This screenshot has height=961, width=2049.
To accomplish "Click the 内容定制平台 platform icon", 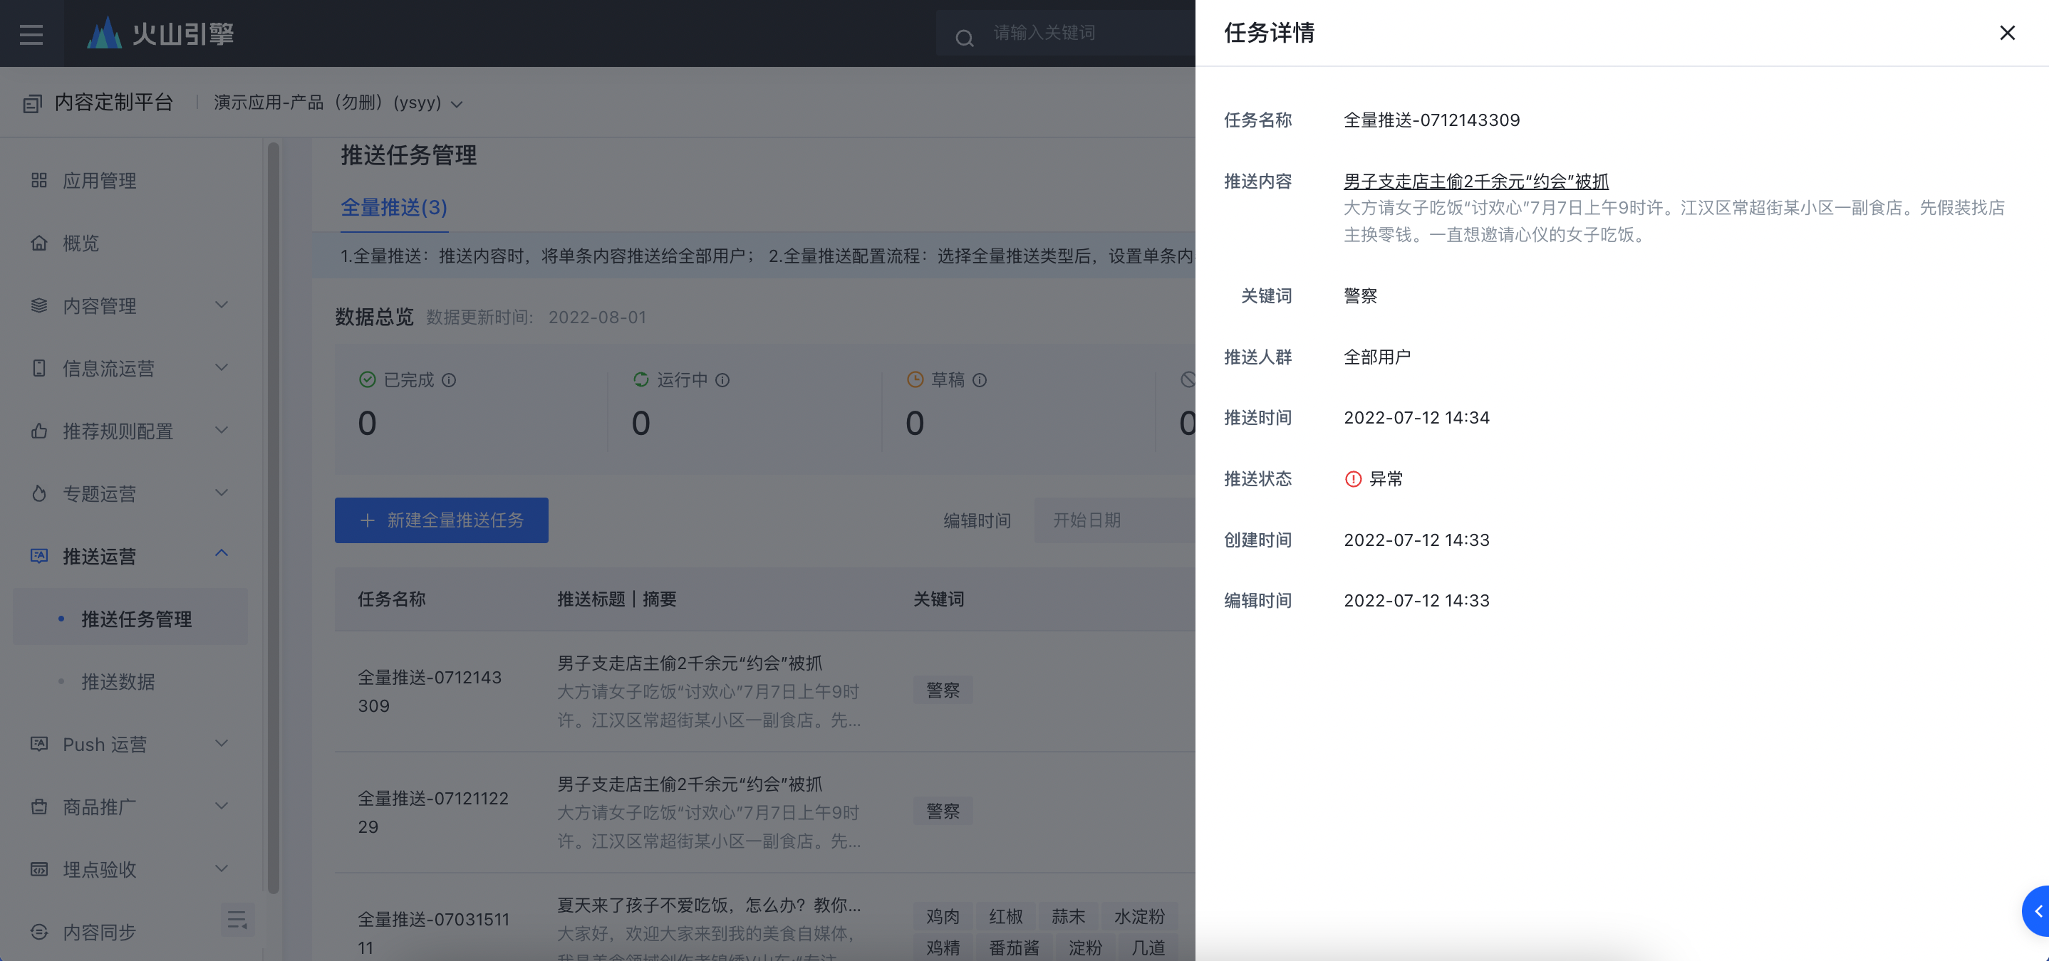I will [32, 103].
